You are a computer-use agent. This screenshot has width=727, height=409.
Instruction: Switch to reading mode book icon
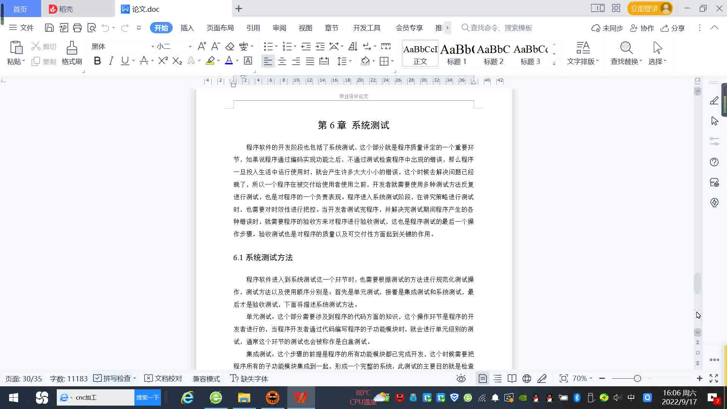tap(512, 378)
